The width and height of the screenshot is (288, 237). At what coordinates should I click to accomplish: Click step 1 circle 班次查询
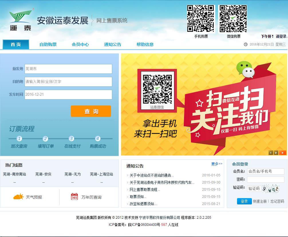[x=19, y=138]
